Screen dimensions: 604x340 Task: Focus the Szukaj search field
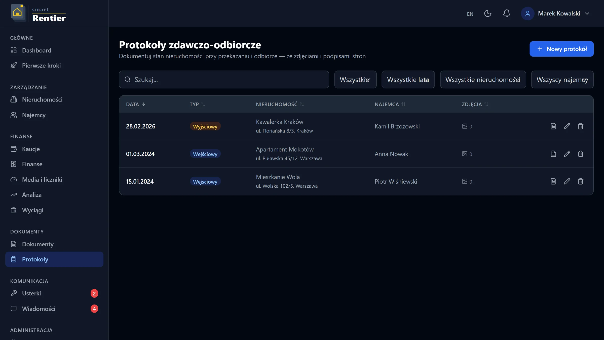point(224,80)
